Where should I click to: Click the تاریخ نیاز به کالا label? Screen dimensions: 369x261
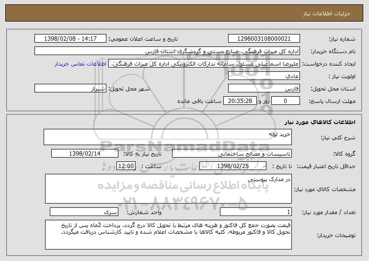pos(142,154)
